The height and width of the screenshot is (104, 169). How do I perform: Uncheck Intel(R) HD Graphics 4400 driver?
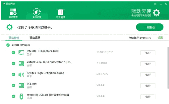point(14,52)
